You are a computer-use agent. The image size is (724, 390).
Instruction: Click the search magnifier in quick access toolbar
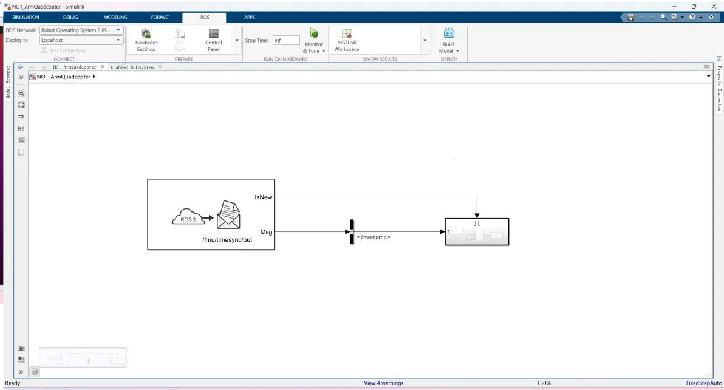(x=663, y=17)
